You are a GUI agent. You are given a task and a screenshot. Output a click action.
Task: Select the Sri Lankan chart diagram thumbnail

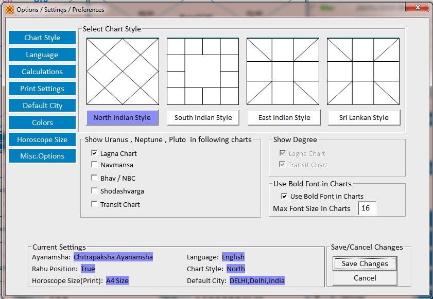[x=363, y=72]
